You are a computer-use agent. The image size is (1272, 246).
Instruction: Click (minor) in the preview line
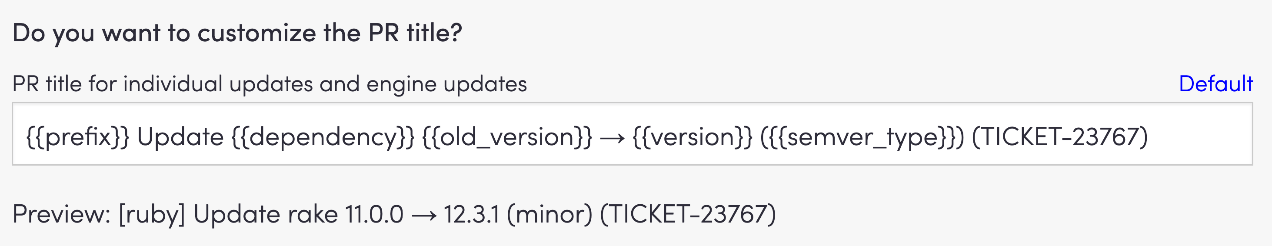pyautogui.click(x=549, y=214)
